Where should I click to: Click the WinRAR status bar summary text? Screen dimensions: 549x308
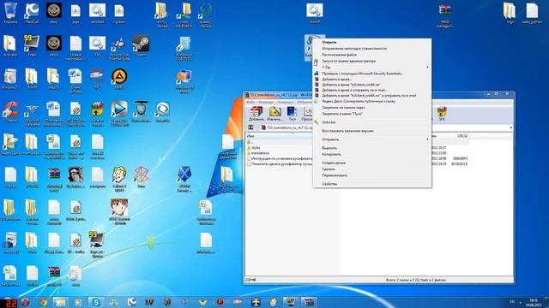tap(415, 280)
